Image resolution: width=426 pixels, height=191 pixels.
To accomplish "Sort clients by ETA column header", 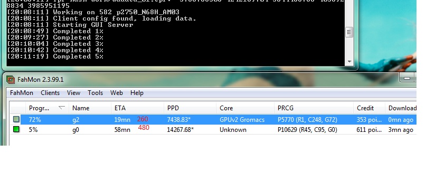I will pyautogui.click(x=137, y=108).
